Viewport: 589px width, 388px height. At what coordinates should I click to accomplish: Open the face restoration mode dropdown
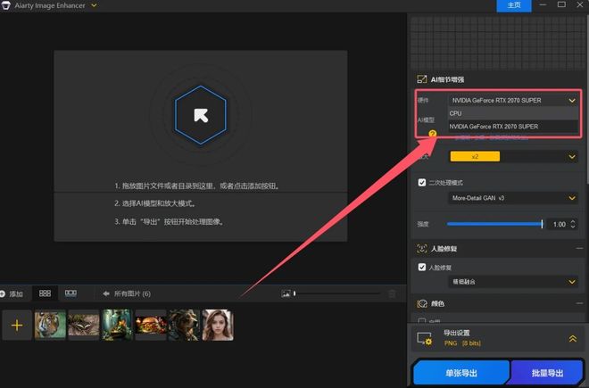[513, 282]
